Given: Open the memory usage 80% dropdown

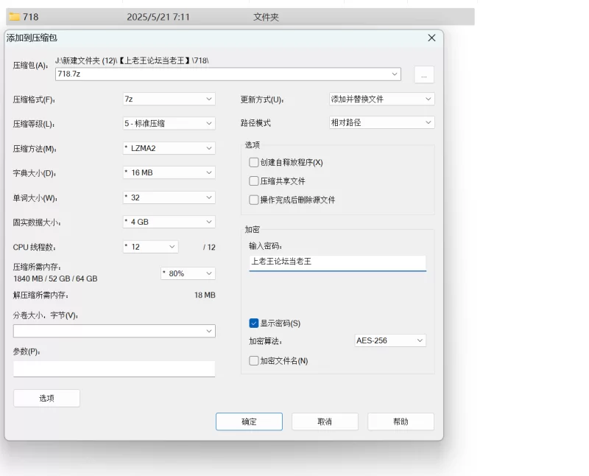Looking at the screenshot, I should [x=188, y=273].
